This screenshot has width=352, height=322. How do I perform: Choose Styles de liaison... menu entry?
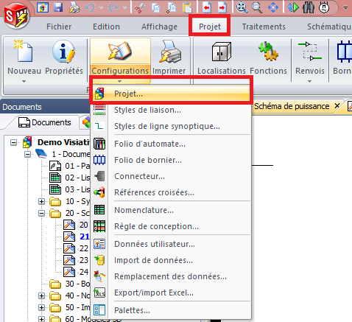click(x=171, y=110)
